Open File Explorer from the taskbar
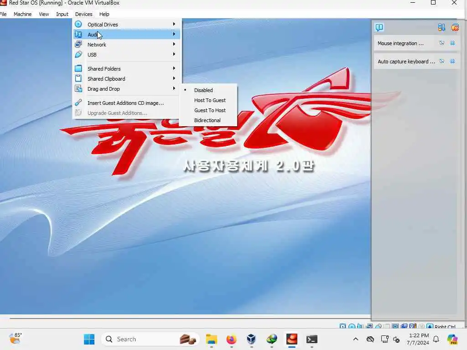This screenshot has width=467, height=350. point(212,339)
